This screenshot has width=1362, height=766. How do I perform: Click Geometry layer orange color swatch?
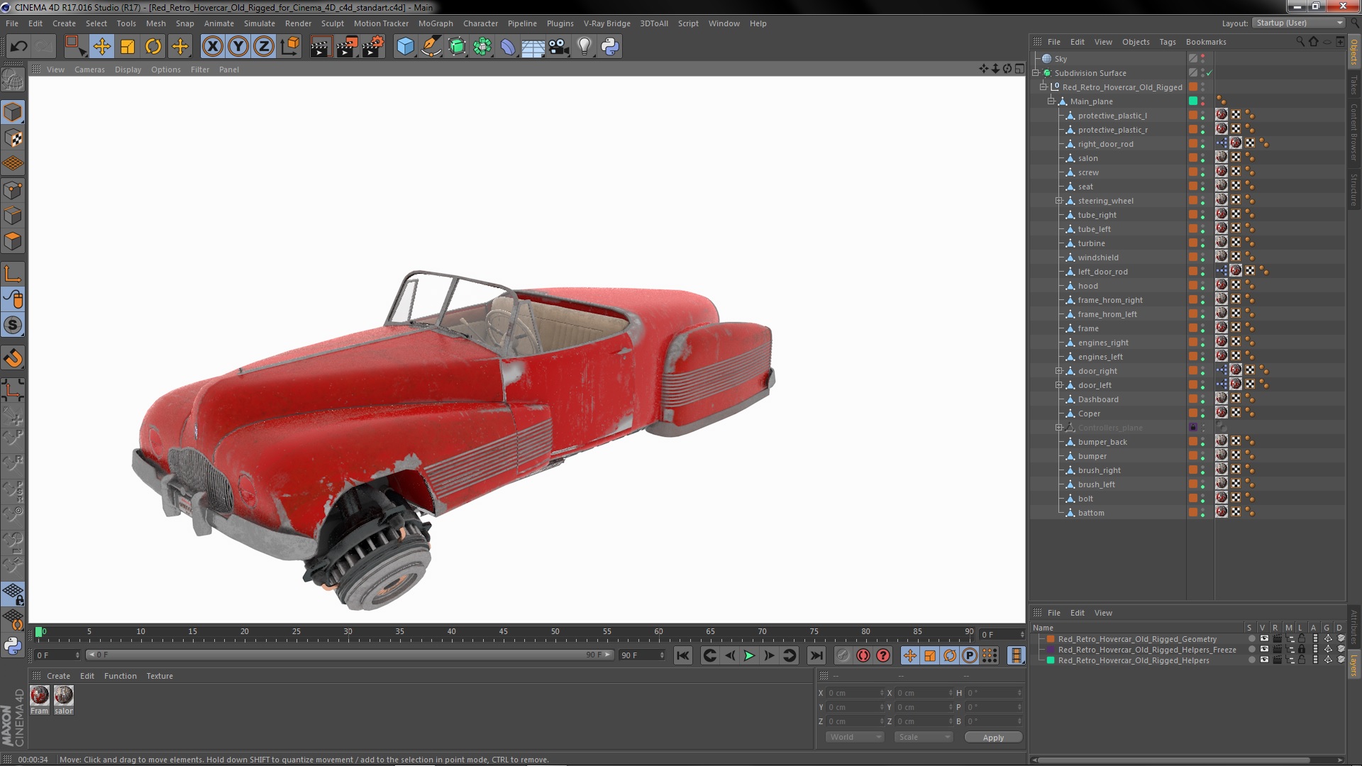[x=1051, y=639]
